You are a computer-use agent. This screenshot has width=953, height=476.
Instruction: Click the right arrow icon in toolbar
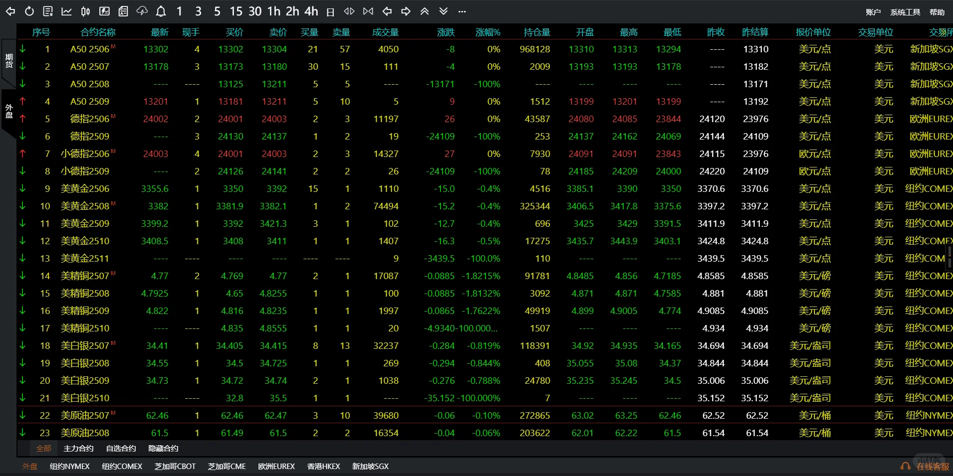coord(406,11)
